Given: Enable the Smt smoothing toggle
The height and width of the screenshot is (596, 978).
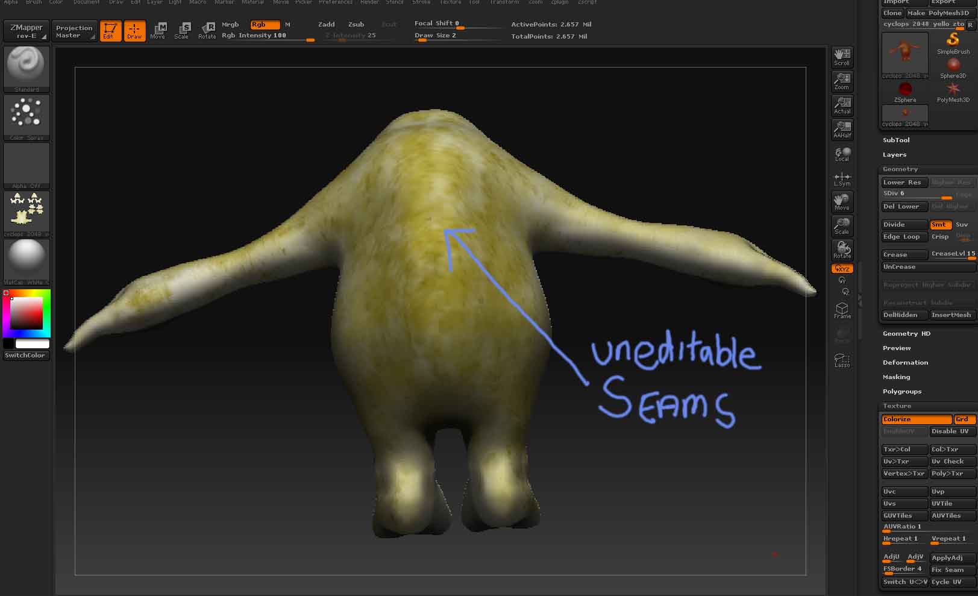Looking at the screenshot, I should pyautogui.click(x=939, y=224).
